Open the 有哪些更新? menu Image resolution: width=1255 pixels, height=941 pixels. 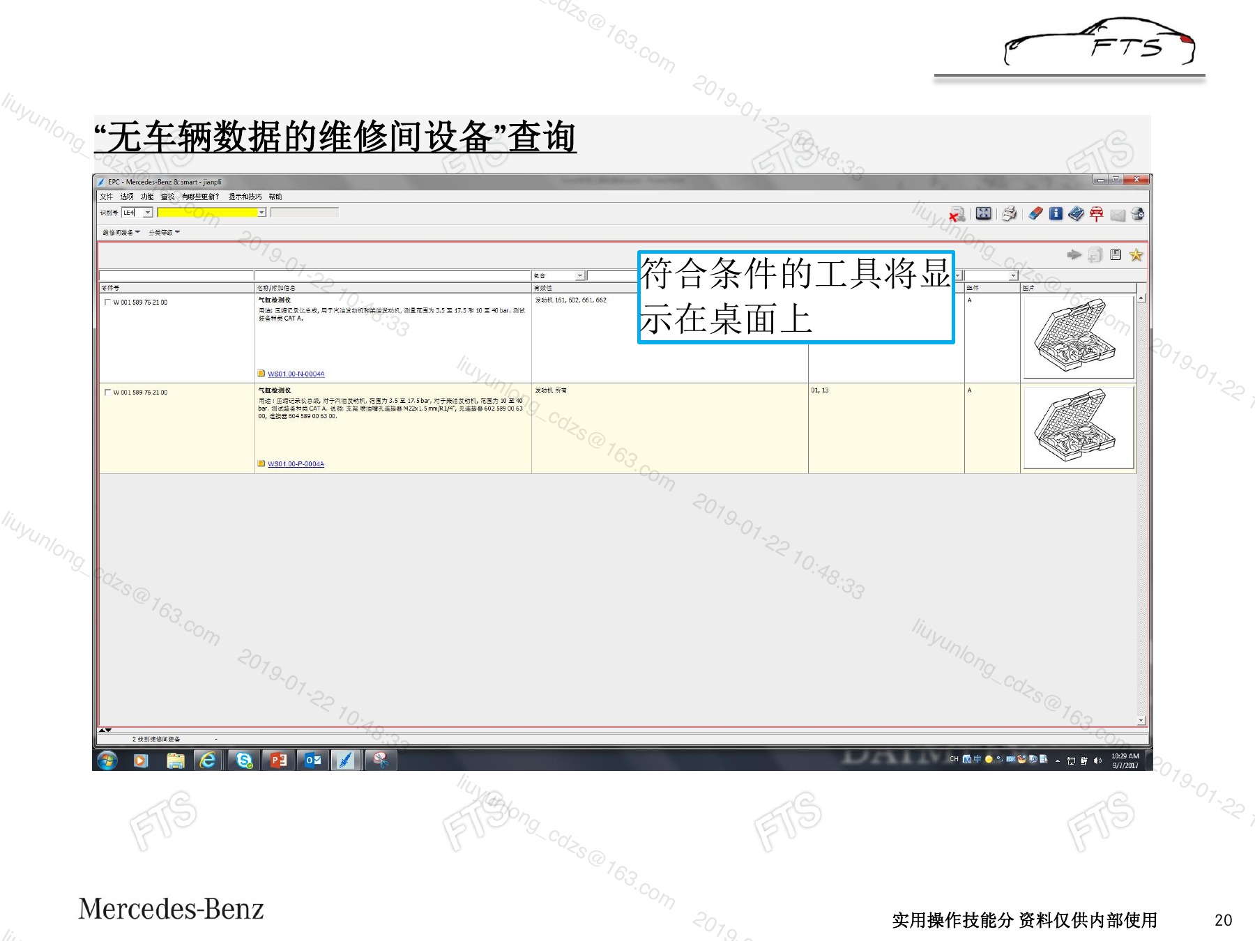coord(201,197)
